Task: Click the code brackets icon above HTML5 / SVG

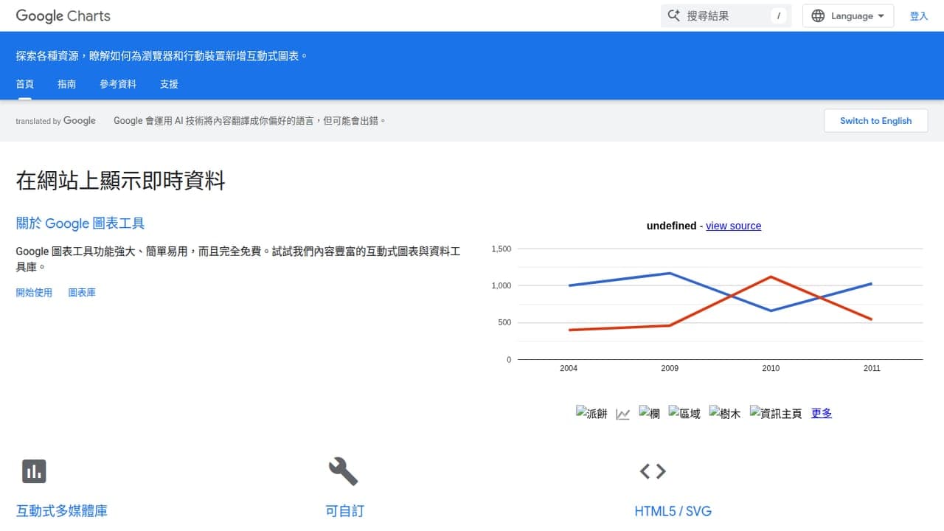Action: pos(653,471)
